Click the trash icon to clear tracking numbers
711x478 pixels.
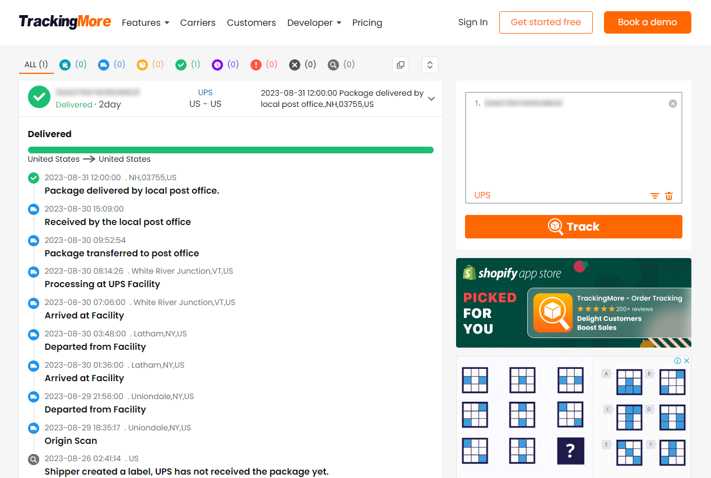pyautogui.click(x=669, y=196)
